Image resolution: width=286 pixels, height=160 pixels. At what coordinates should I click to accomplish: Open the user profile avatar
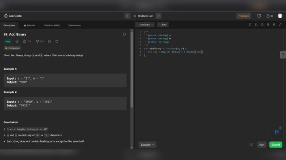tap(280, 16)
